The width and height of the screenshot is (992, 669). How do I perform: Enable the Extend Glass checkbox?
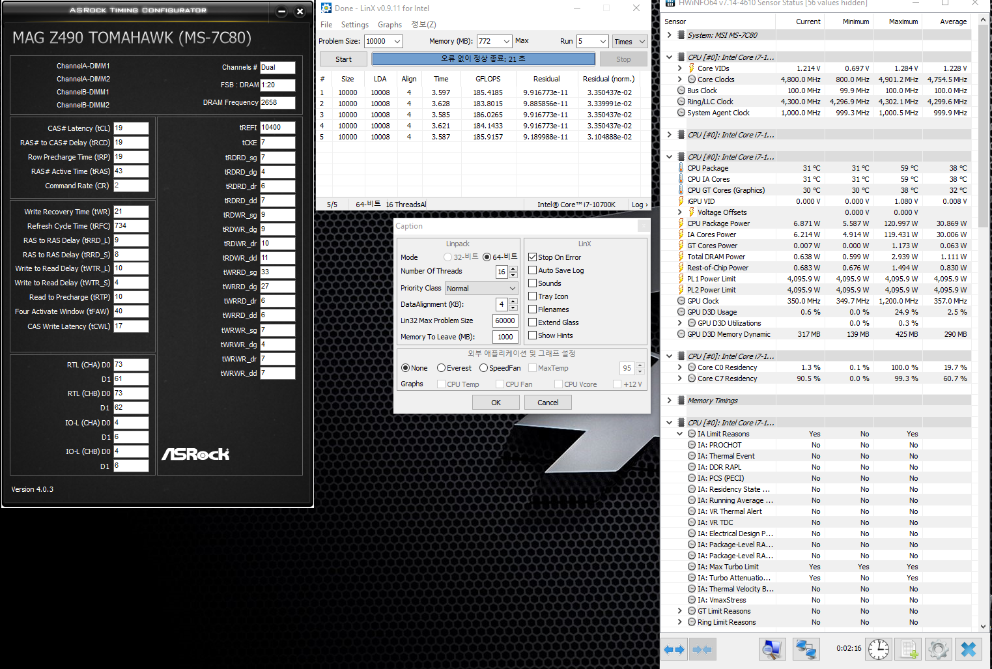coord(532,322)
